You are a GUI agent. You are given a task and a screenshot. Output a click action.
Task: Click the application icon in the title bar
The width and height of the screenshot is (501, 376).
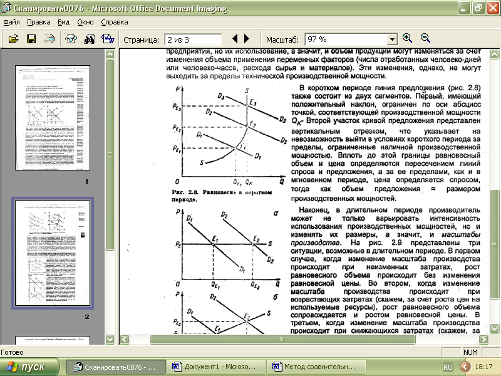click(x=6, y=8)
